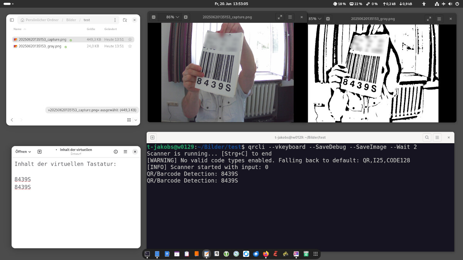Select the file 20250620135153_capture.png
463x260 pixels.
(73, 39)
